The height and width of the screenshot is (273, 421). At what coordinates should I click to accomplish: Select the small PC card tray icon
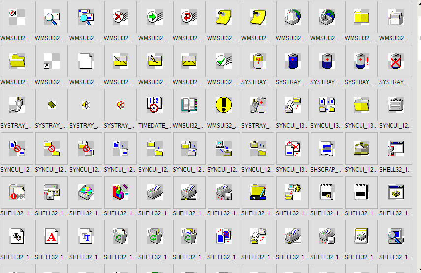coord(52,105)
